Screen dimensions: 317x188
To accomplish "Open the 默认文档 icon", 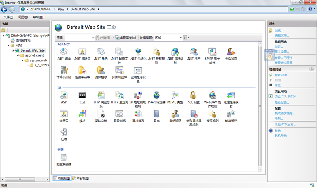I will [101, 114].
